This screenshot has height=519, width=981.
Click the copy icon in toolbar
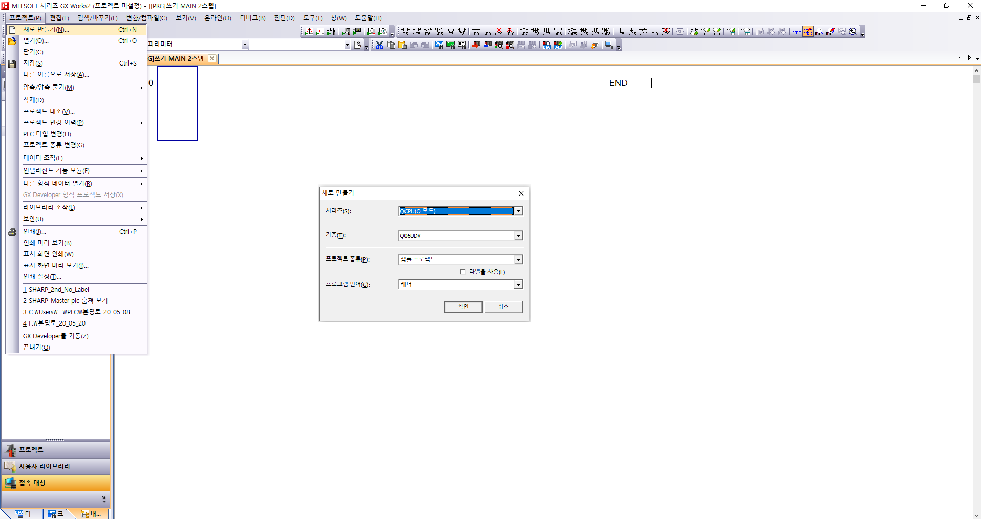[391, 45]
